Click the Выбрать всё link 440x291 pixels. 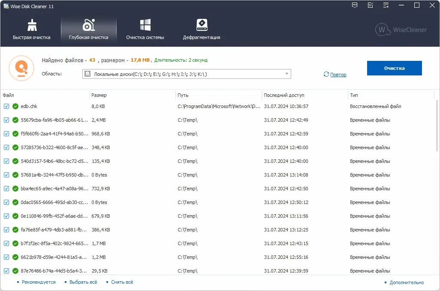coord(83,282)
